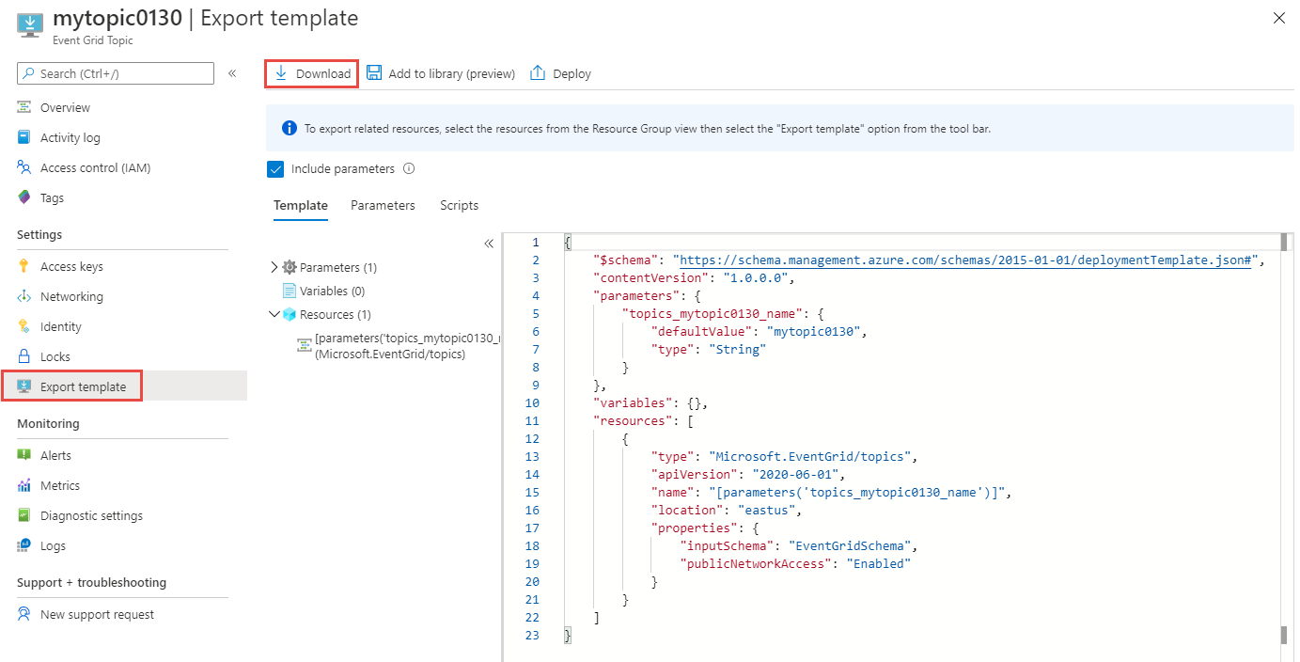
Task: Click the Search (Ctrl+/) input field
Action: tap(124, 73)
